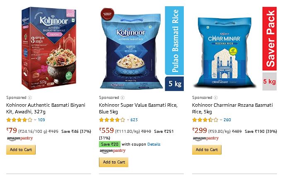This screenshot has width=284, height=175.
Task: Add Charminar Rozana Rice to cart
Action: tap(207, 150)
